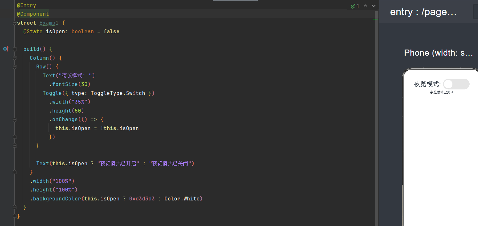The image size is (478, 226).
Task: Fold the build() method block
Action: click(x=14, y=49)
